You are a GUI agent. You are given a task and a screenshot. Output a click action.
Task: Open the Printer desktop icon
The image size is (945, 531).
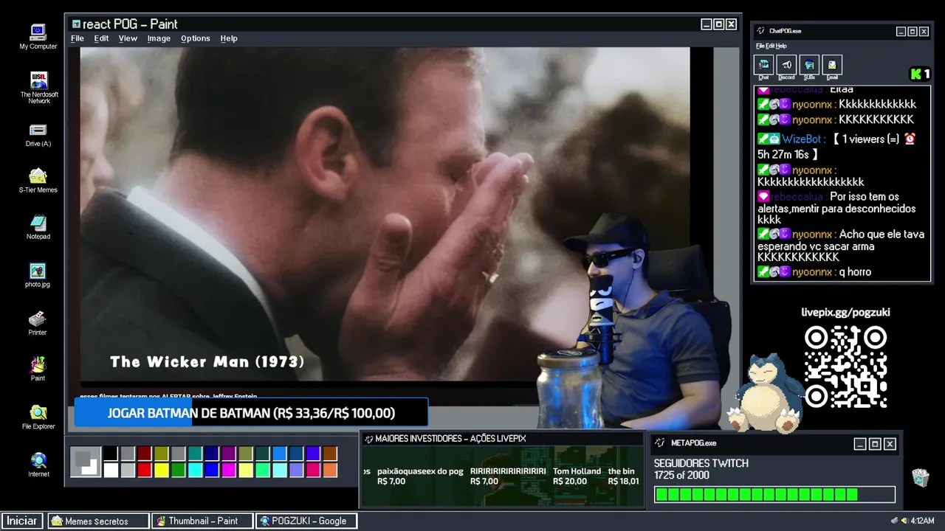38,323
